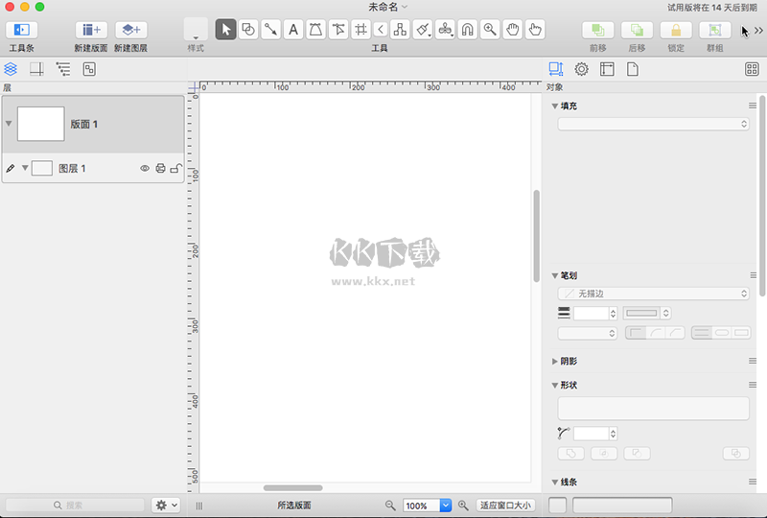767x518 pixels.
Task: Open toolbar overflow double-arrow
Action: click(758, 31)
